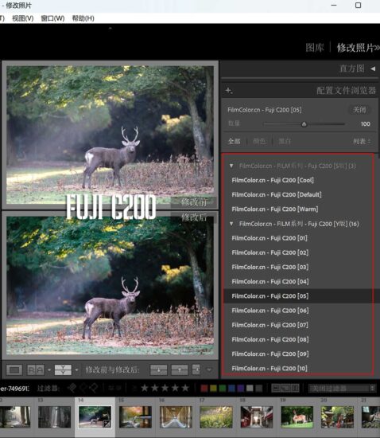This screenshot has height=438, width=380.
Task: Filter by yellow color label
Action: click(x=213, y=388)
